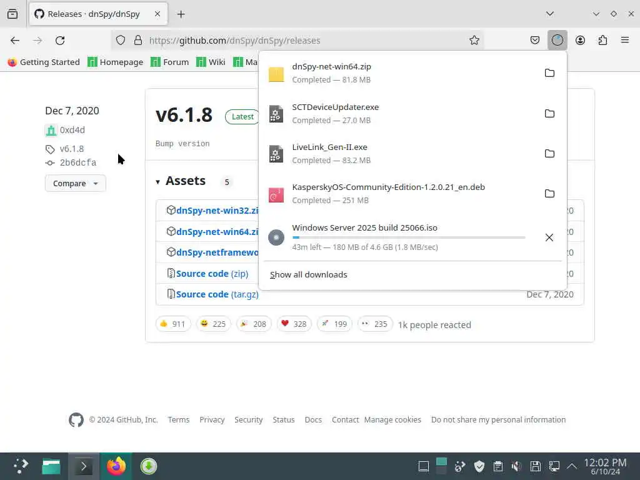Cancel the Windows Server 2025 iso download
This screenshot has width=640, height=480.
coord(549,237)
